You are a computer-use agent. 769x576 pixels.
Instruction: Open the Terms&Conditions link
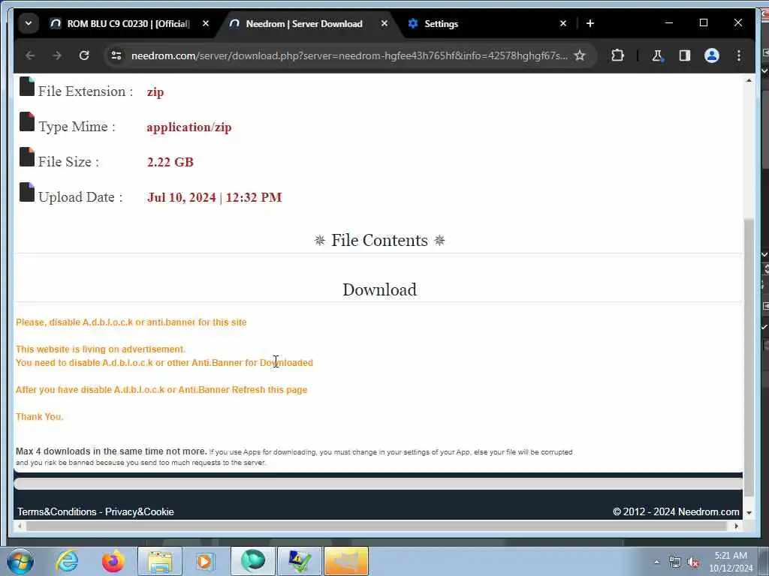click(x=57, y=511)
